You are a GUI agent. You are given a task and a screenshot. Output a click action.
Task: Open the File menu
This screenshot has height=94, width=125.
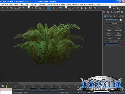click(2, 4)
